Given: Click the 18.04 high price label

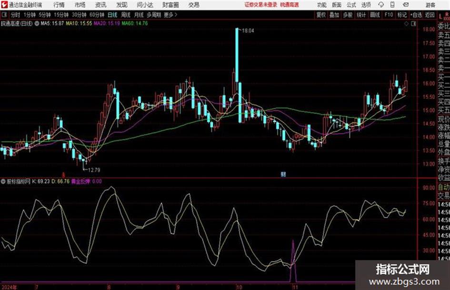Looking at the screenshot, I should pyautogui.click(x=248, y=31).
